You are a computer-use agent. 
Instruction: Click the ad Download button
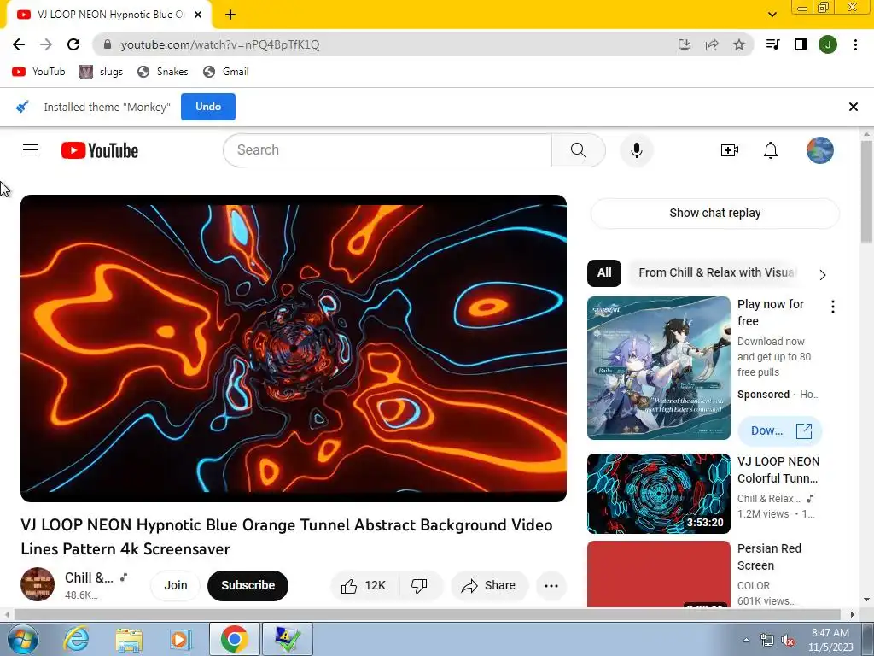pos(780,430)
